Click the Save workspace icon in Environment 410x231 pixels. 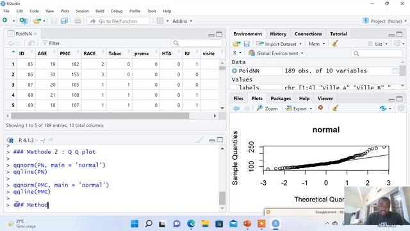pyautogui.click(x=246, y=44)
